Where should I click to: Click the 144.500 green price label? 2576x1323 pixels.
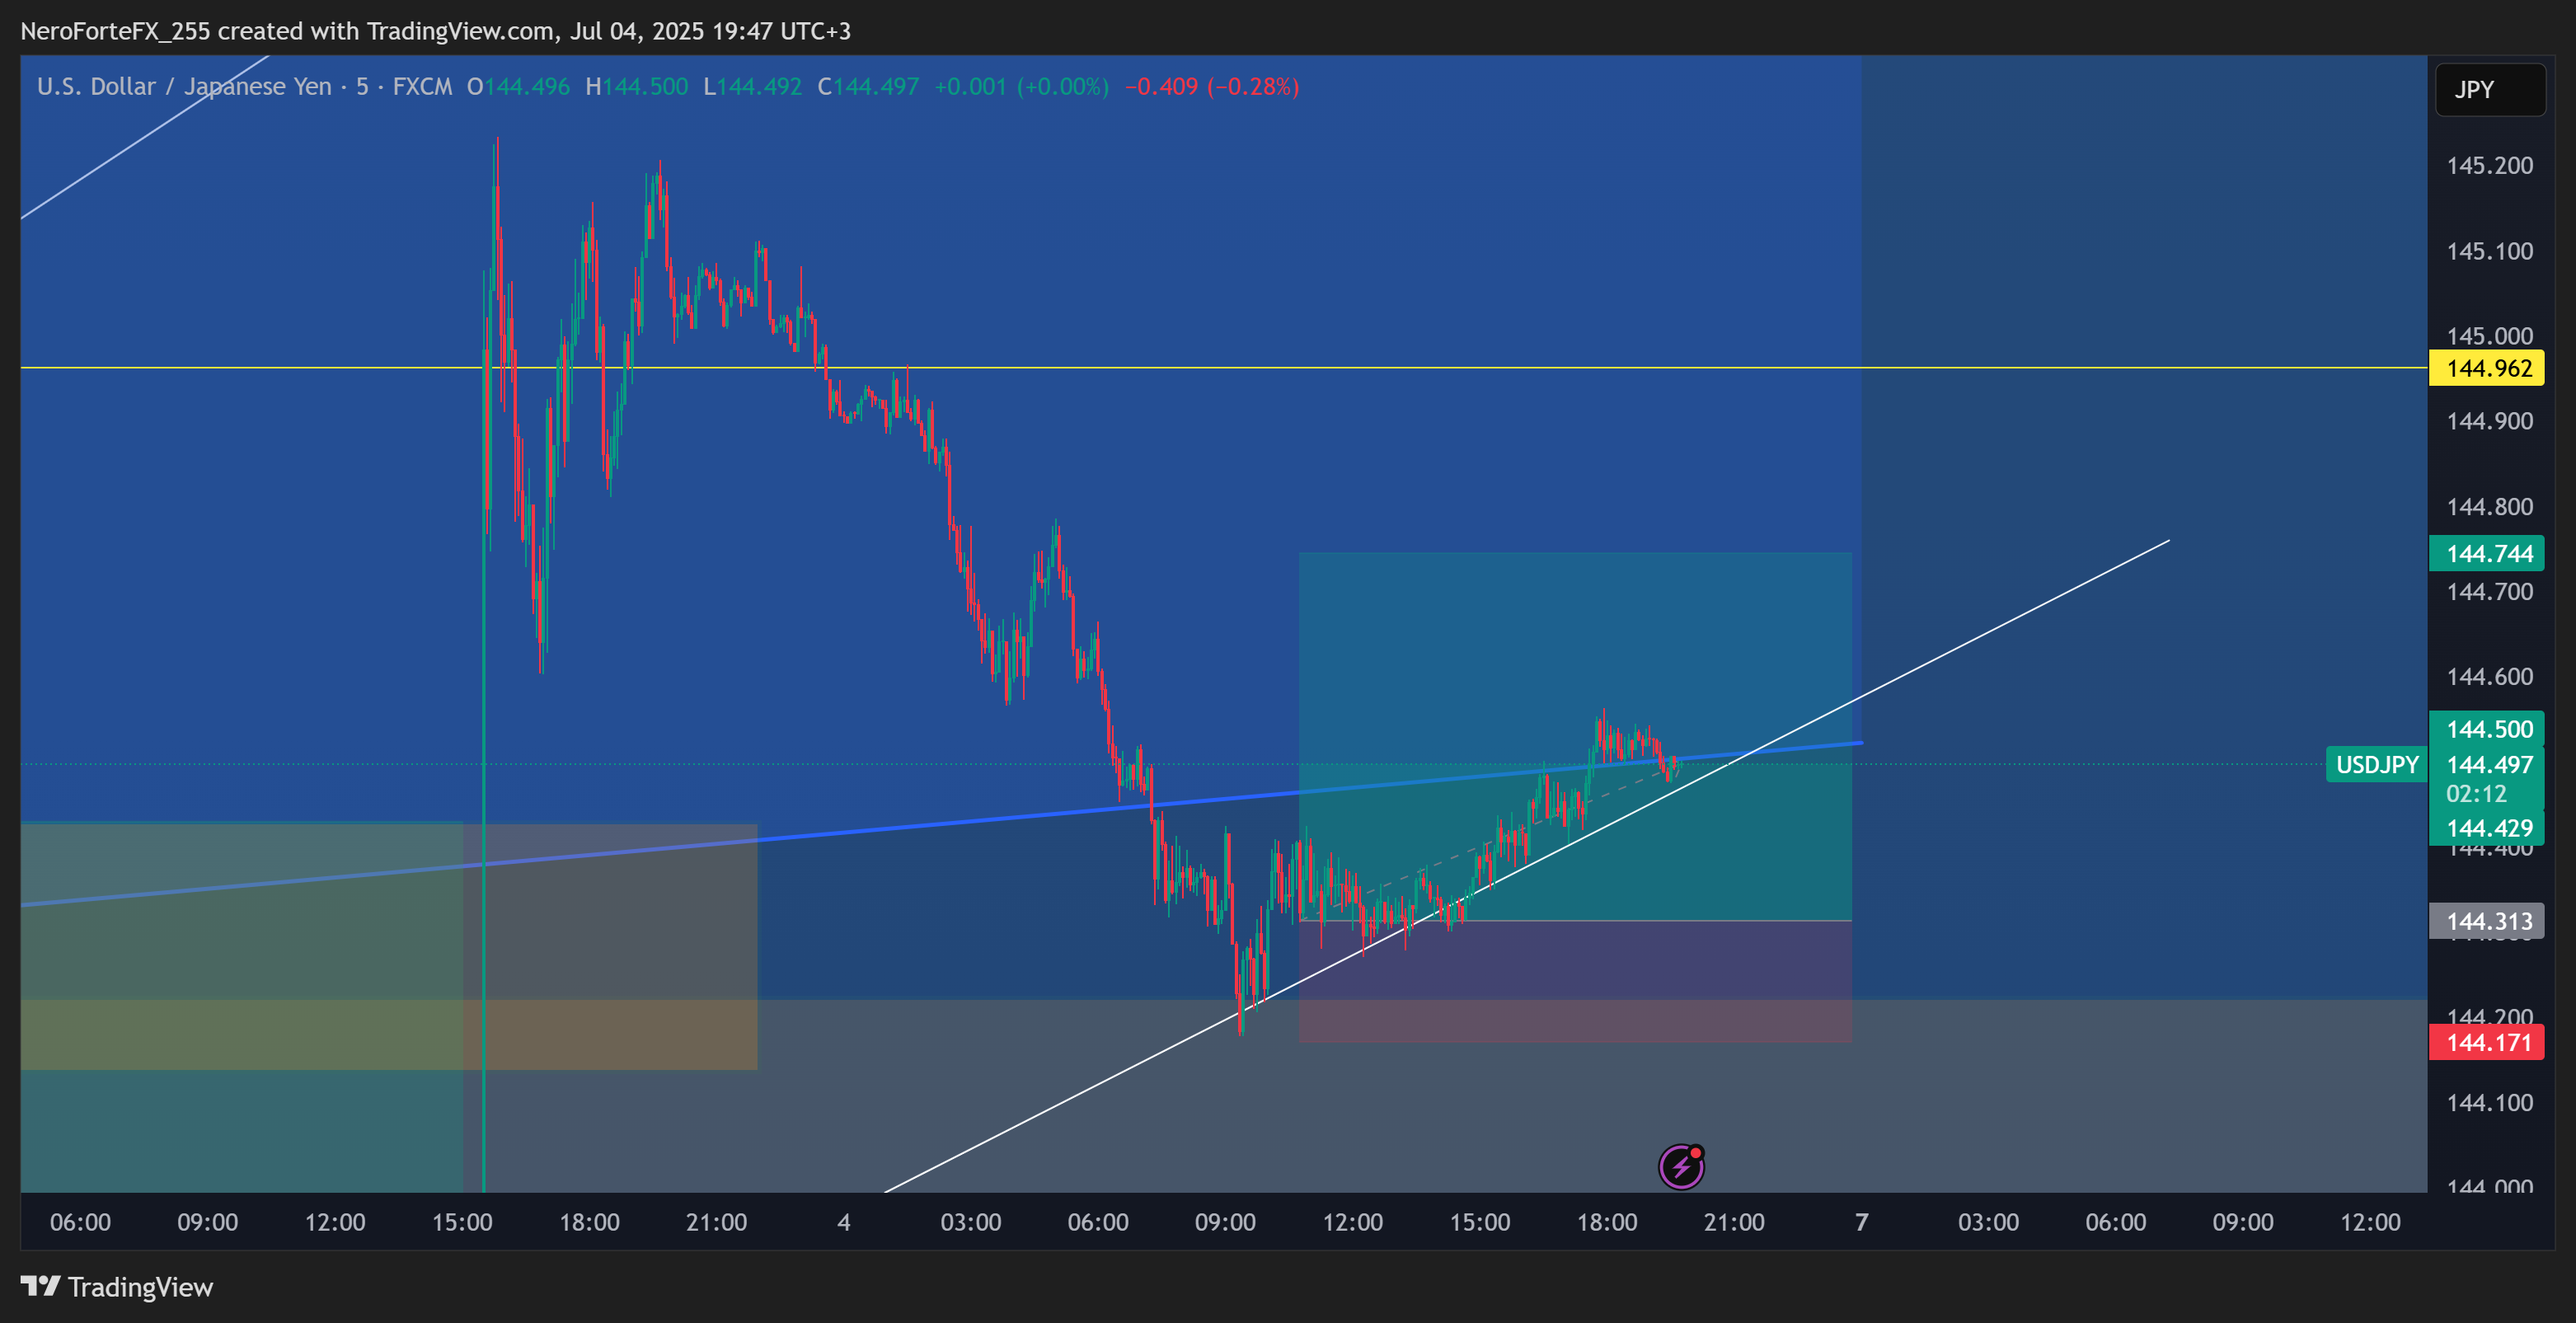pos(2489,729)
